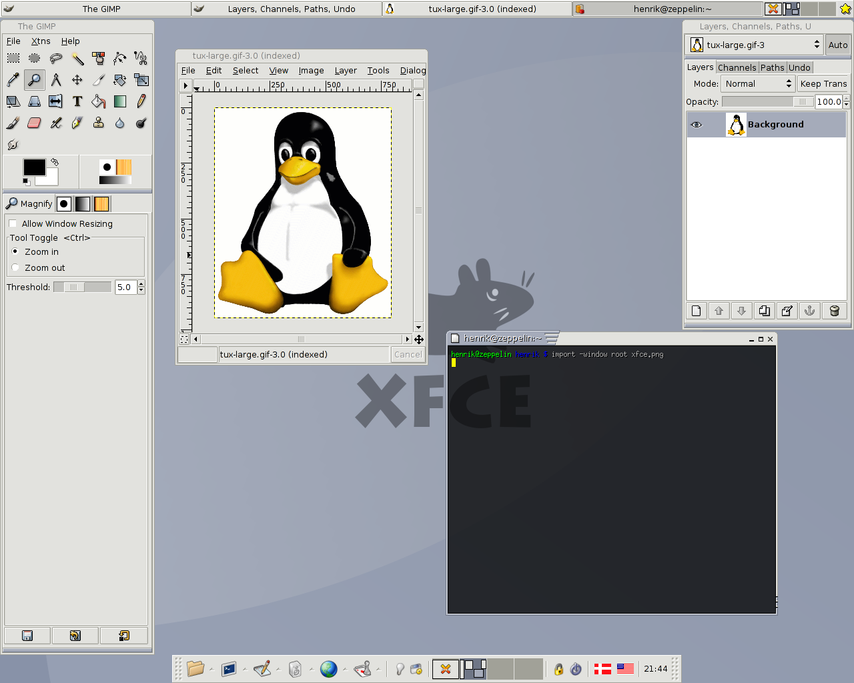
Task: Activate the Fuzzy Select magic wand
Action: [x=77, y=59]
